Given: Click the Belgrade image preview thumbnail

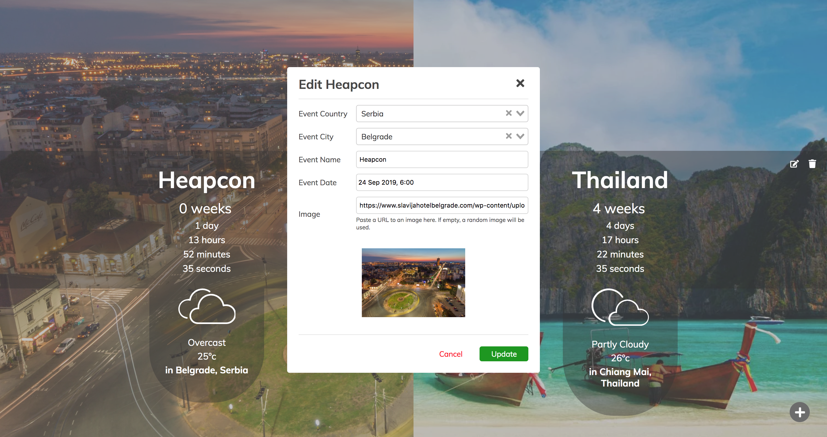Looking at the screenshot, I should (x=413, y=282).
